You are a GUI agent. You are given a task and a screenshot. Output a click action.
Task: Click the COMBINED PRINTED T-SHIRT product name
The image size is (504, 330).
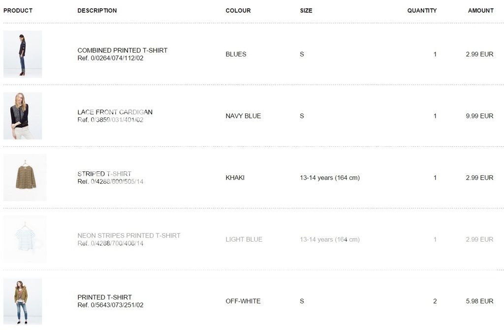pyautogui.click(x=123, y=51)
